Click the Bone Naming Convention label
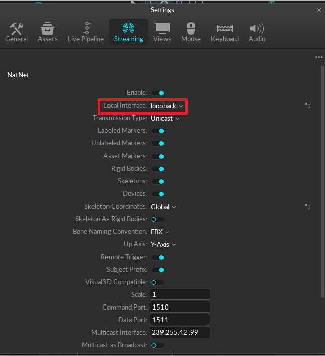The image size is (325, 356). 110,232
